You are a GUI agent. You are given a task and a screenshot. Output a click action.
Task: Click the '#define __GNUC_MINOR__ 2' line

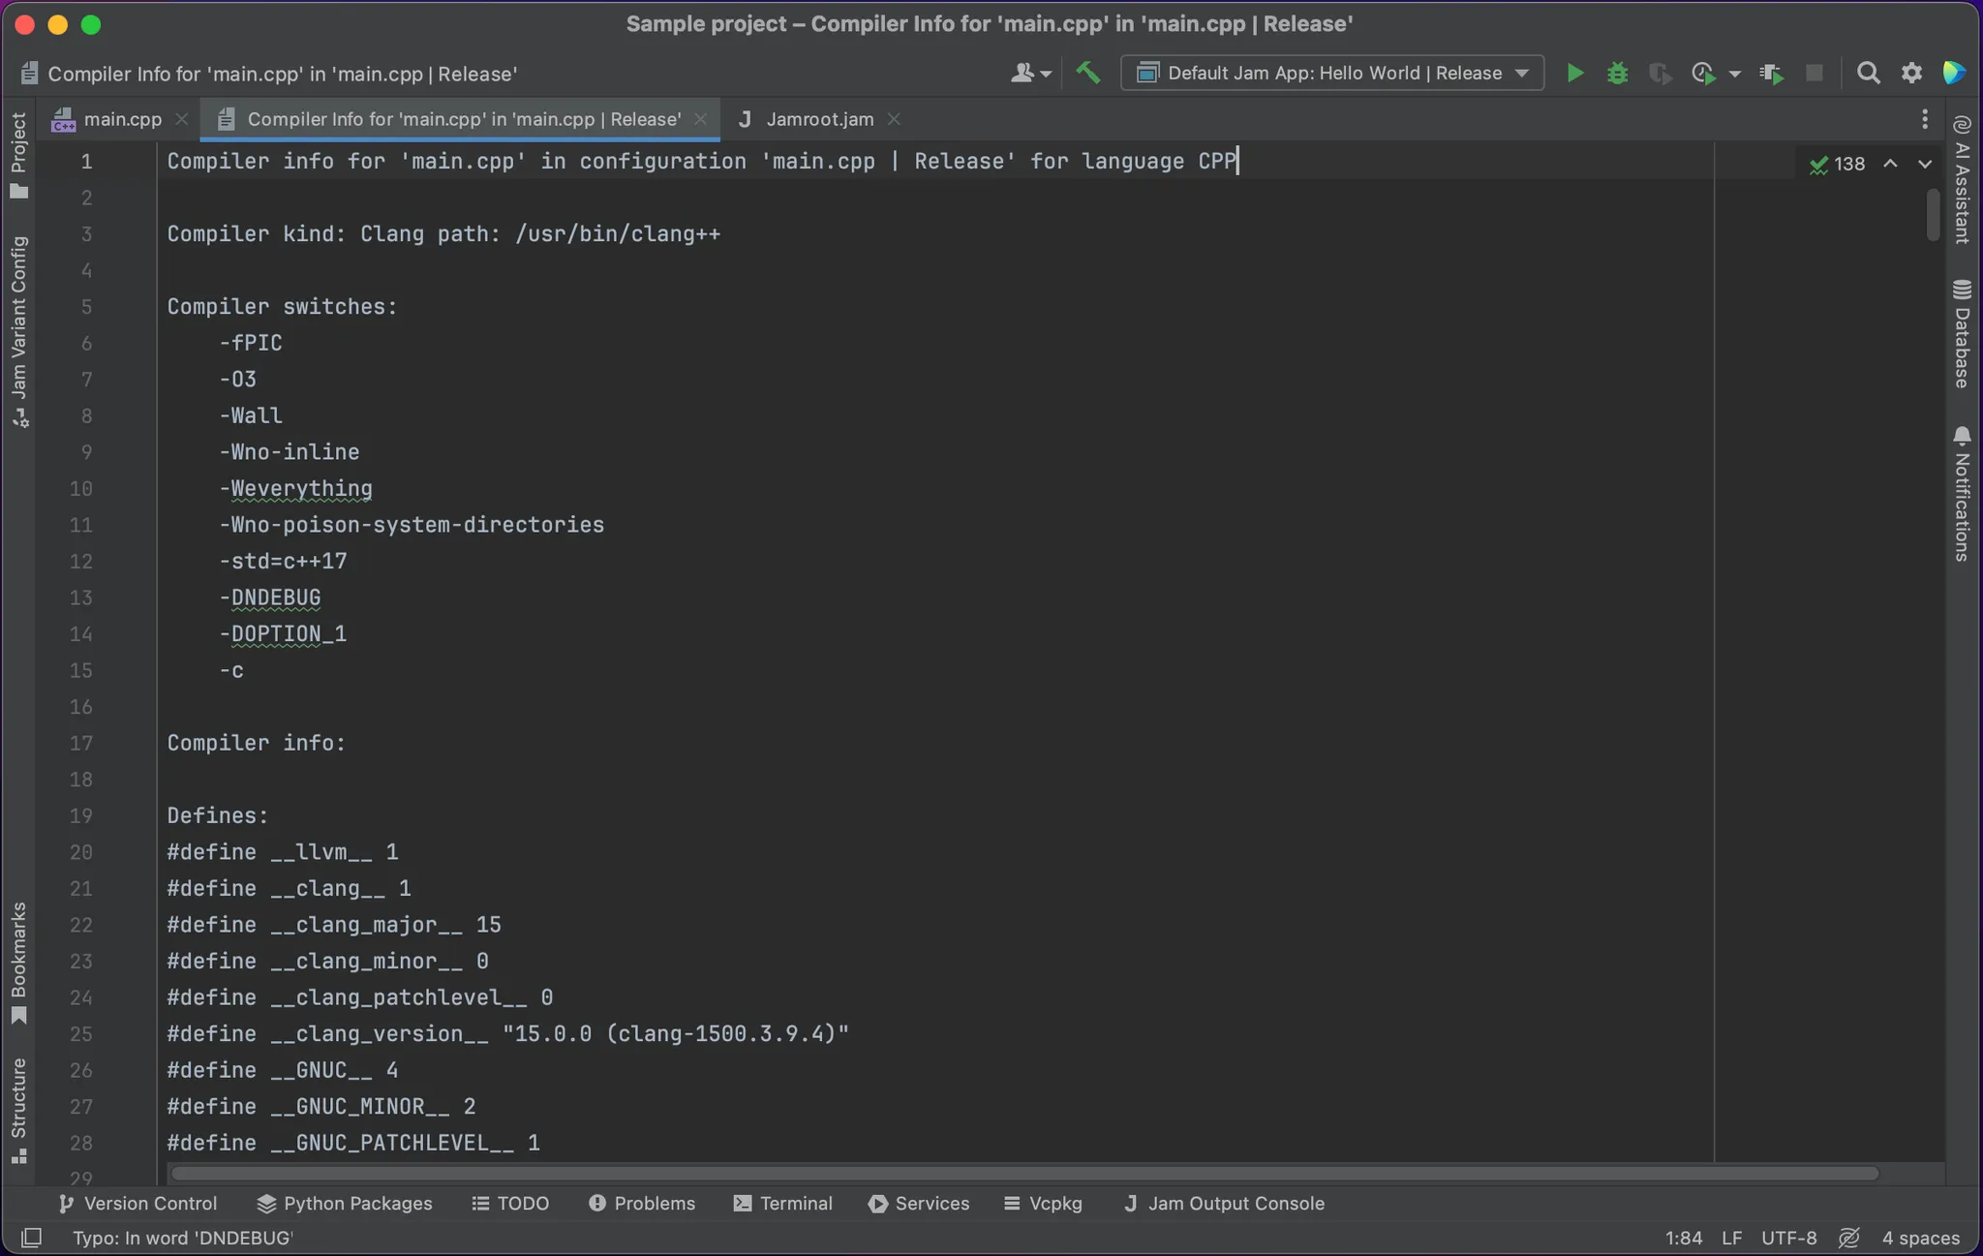coord(320,1106)
